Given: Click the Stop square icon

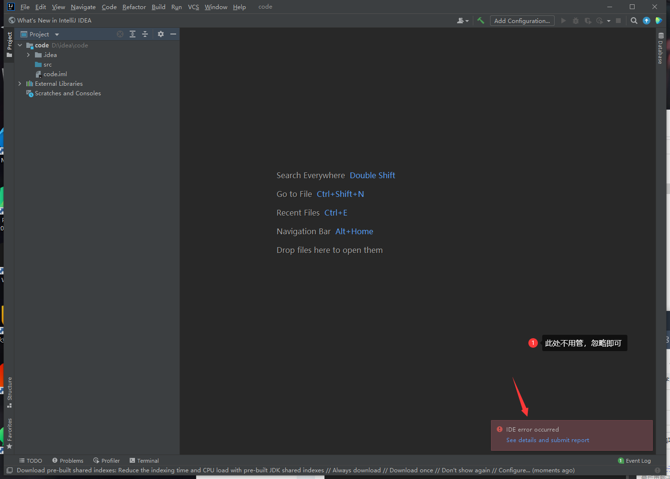Looking at the screenshot, I should pos(618,21).
